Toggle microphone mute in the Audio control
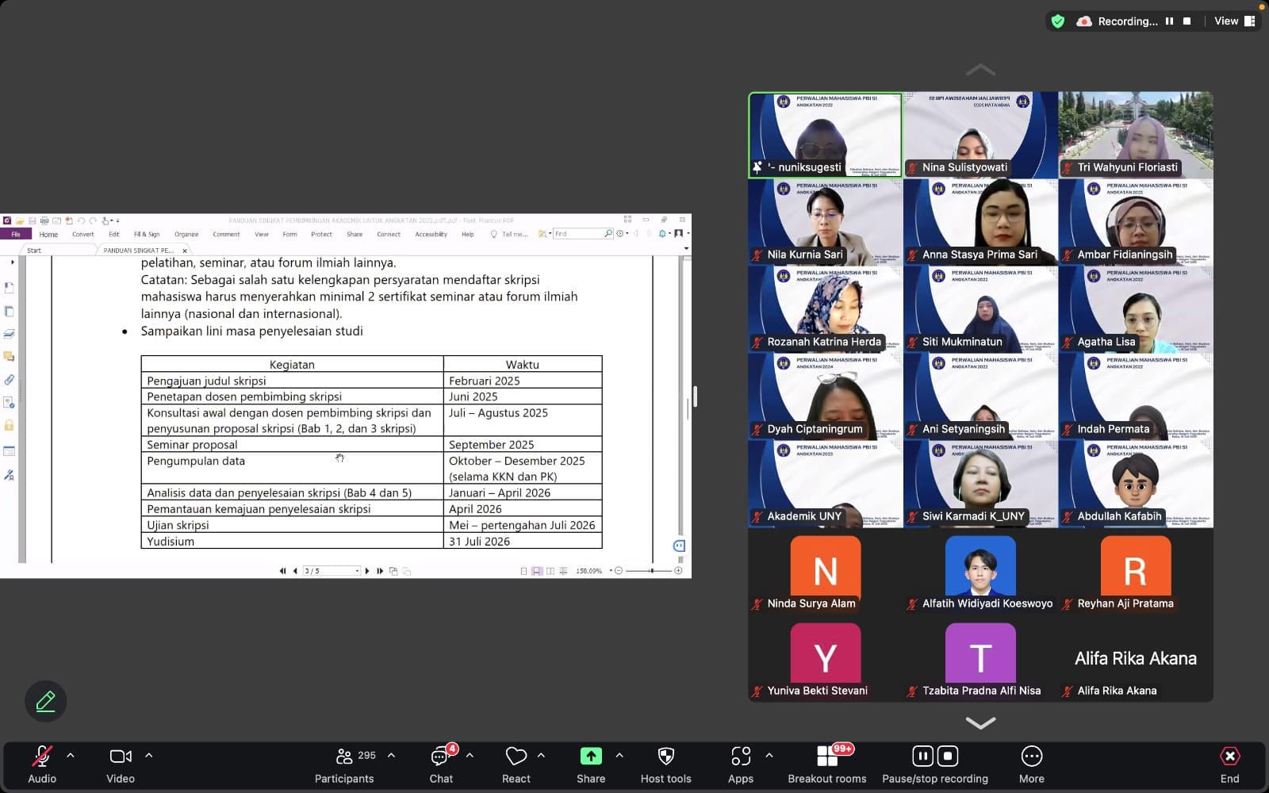Image resolution: width=1269 pixels, height=793 pixels. (x=42, y=764)
